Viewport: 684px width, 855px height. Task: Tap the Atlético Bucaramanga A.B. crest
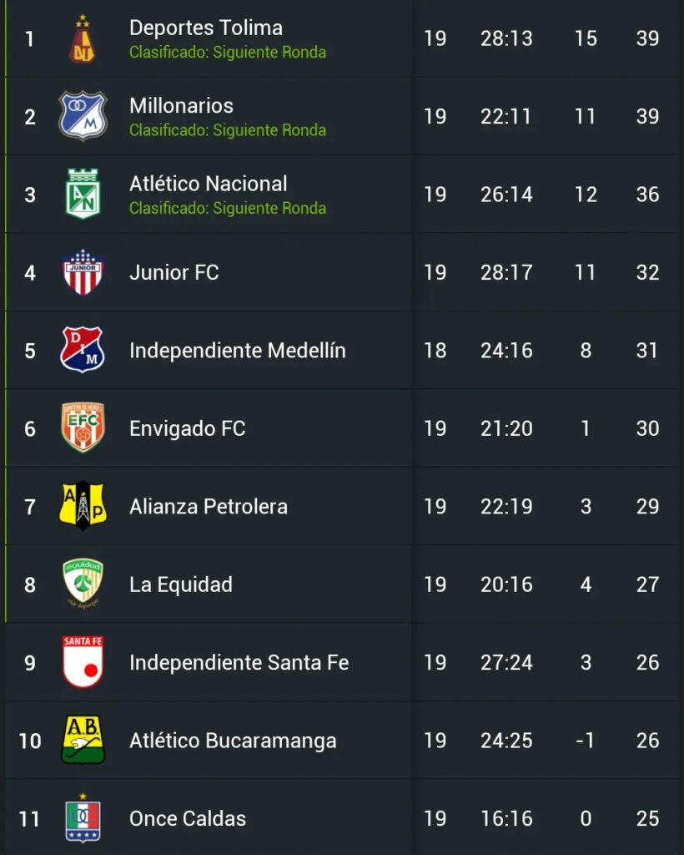pyautogui.click(x=83, y=740)
